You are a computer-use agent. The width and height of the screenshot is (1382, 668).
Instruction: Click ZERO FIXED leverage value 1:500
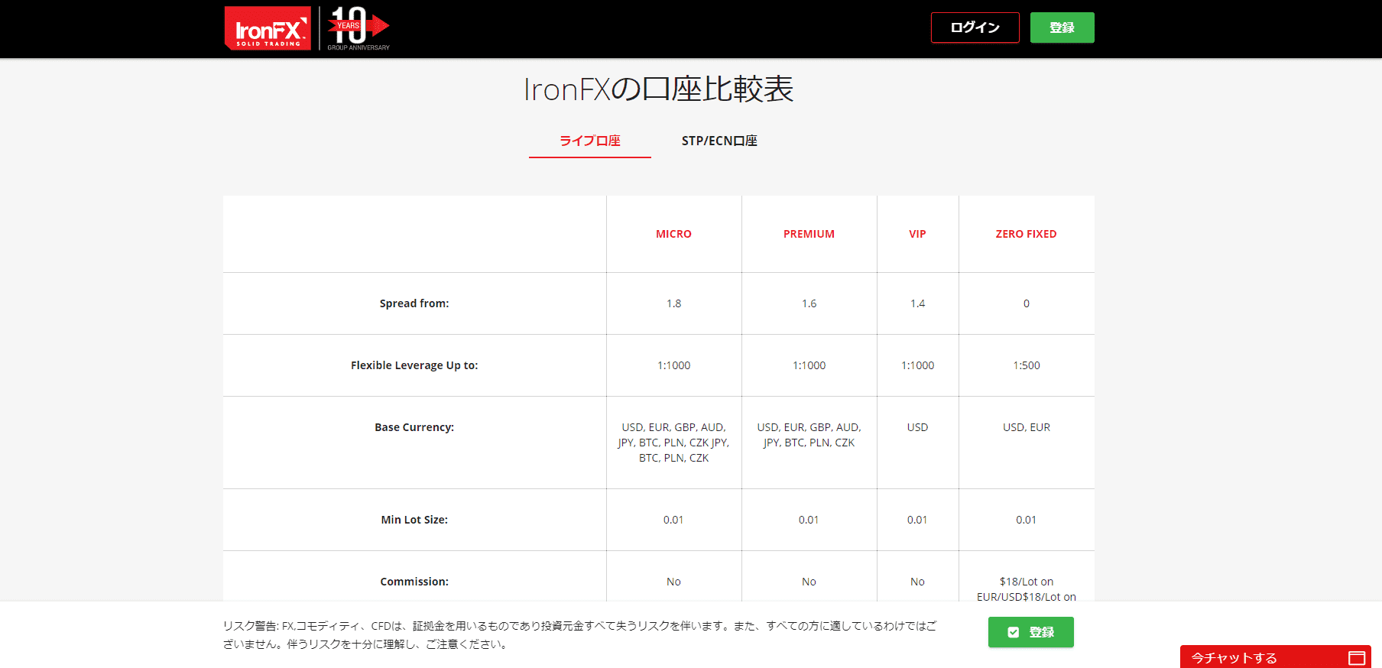pos(1027,365)
